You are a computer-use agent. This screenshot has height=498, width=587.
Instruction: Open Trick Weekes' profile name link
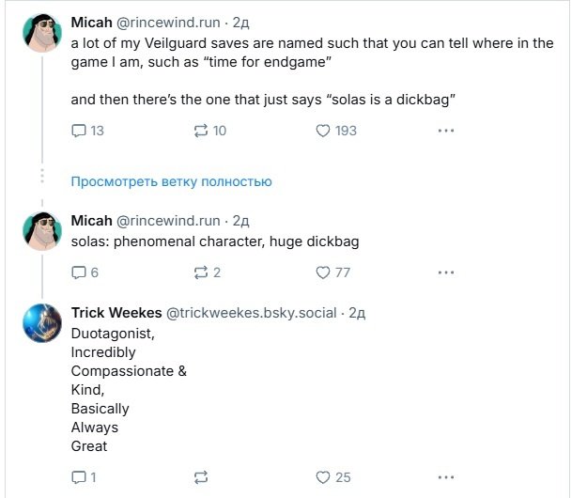coord(116,313)
